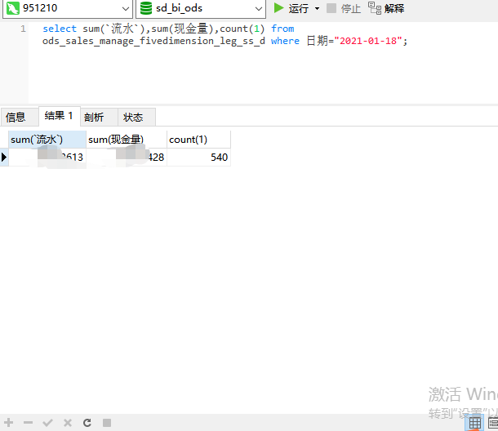Click the refresh icon
This screenshot has height=431, width=498.
[87, 423]
